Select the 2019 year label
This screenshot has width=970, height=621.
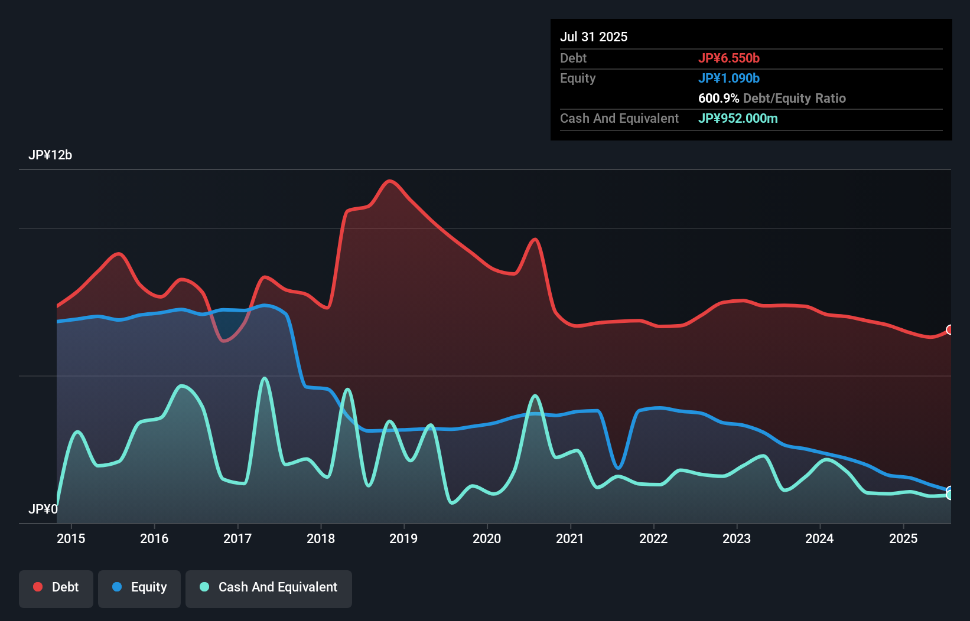coord(403,539)
